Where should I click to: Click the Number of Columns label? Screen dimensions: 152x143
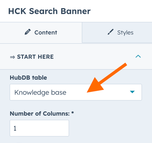pyautogui.click(x=40, y=114)
